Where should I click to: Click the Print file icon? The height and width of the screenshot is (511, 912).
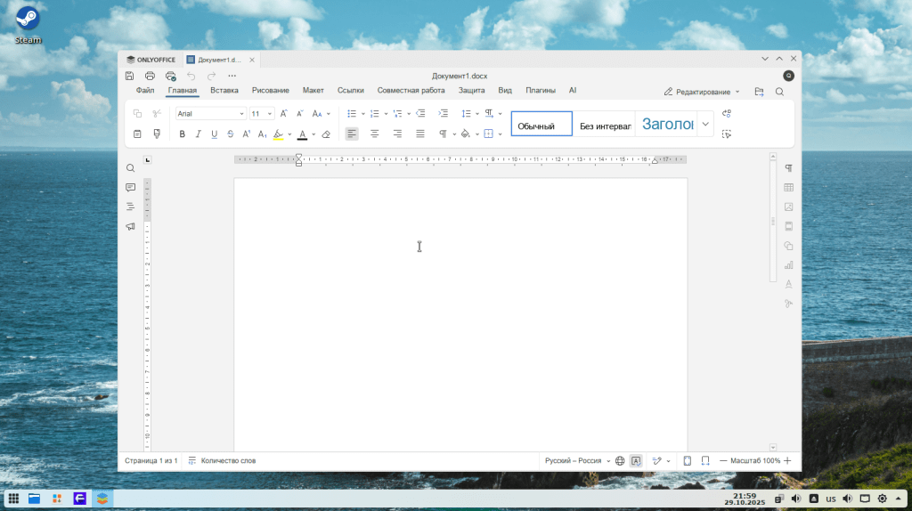click(x=150, y=77)
